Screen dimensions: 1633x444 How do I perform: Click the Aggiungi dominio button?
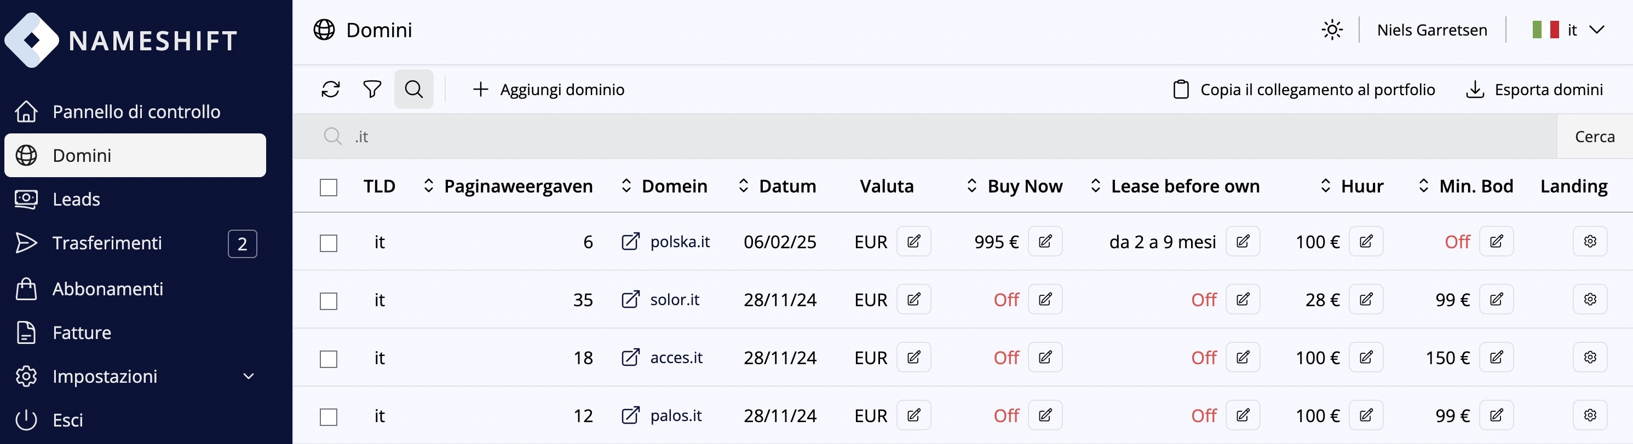[549, 89]
